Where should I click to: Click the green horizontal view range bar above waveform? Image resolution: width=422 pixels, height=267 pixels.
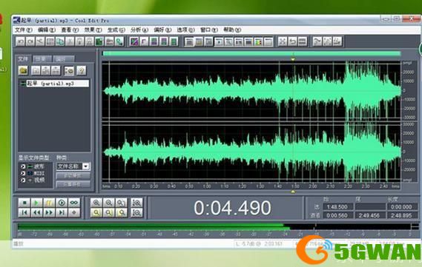[251, 54]
